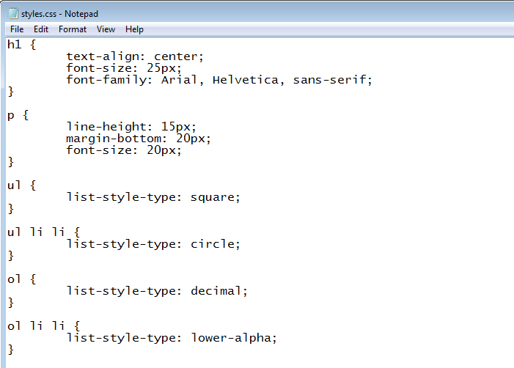
Task: Place cursor on the p selector line
Action: pos(18,115)
